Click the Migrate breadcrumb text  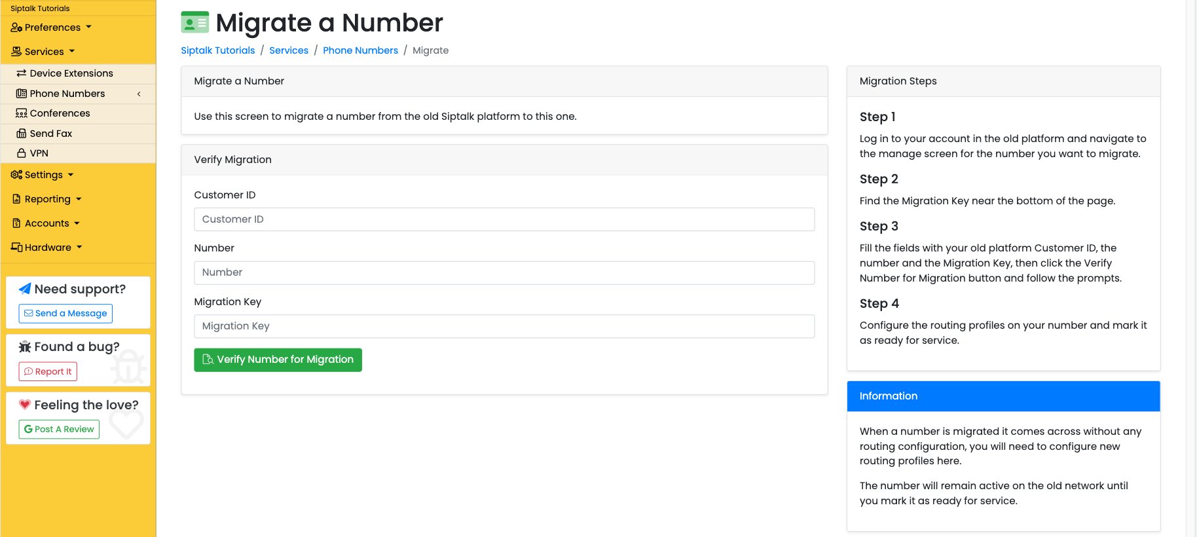430,50
